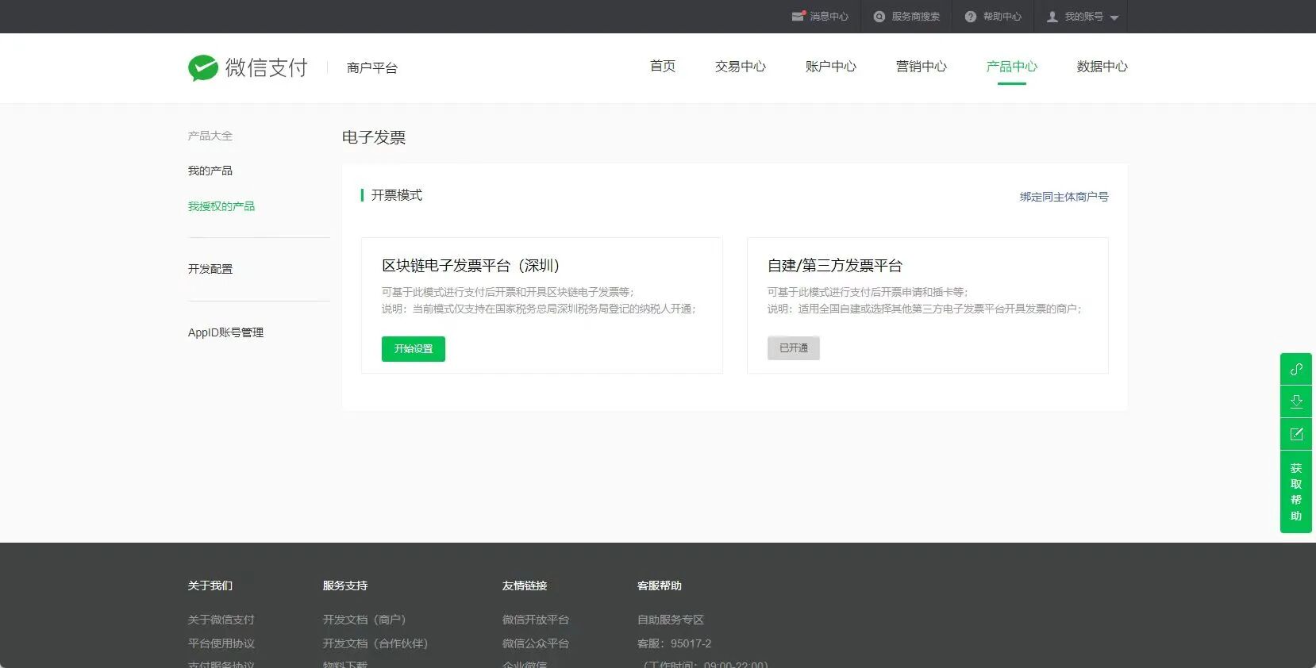Click the 服务支持 footer heading
Screen dimensions: 1316x668
[x=345, y=585]
